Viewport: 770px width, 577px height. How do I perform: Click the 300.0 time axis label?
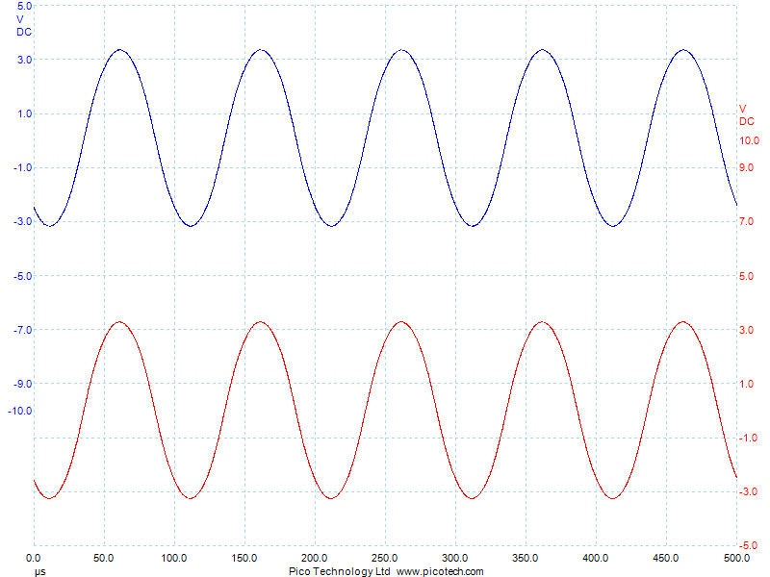[454, 559]
